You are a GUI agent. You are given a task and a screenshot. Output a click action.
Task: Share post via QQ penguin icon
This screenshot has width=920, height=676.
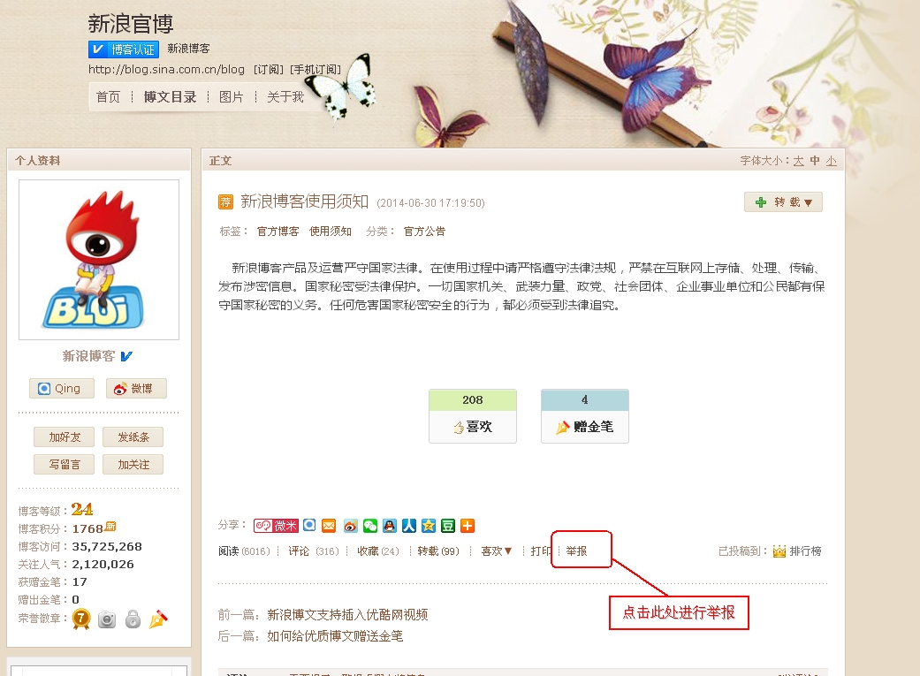390,526
